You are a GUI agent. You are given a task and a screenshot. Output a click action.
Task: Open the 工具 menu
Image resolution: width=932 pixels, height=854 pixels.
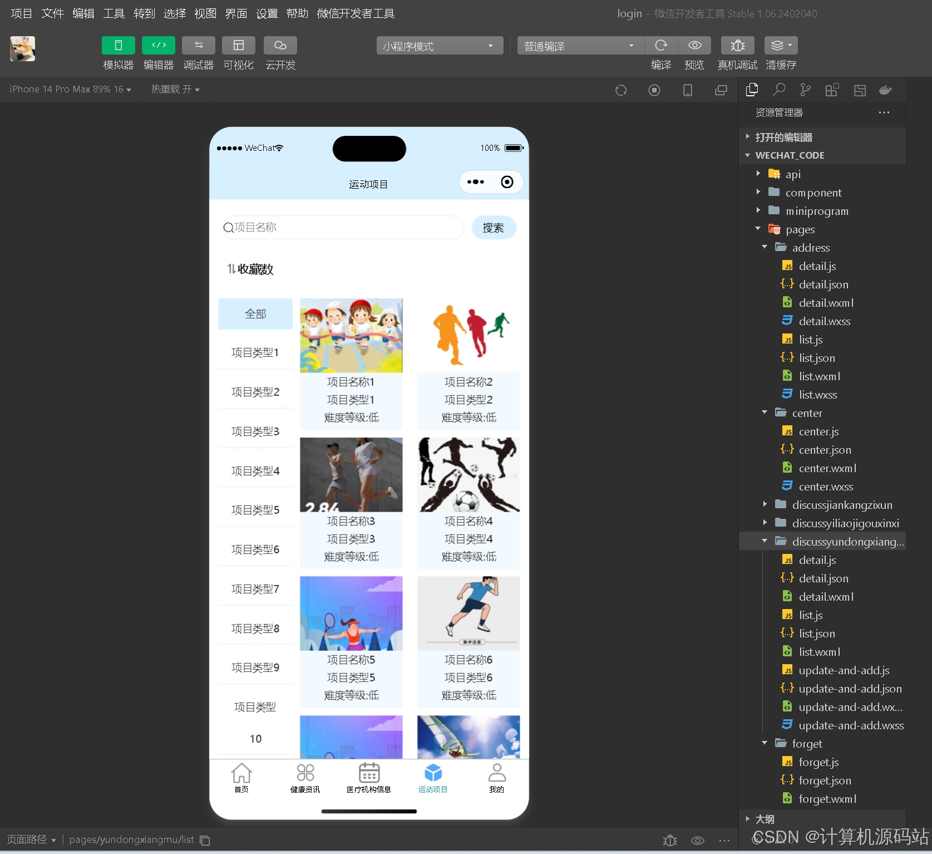pyautogui.click(x=114, y=13)
